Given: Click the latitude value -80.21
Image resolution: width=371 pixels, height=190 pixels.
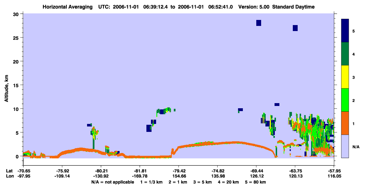Looking at the screenshot, I should point(101,171).
